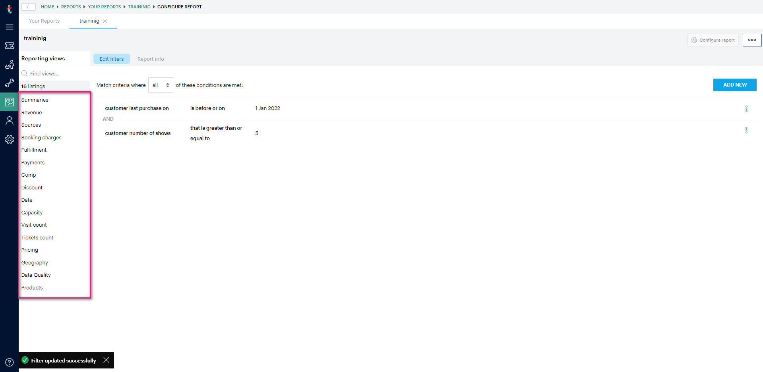Open the products shapes icon in the sidebar

(x=9, y=64)
